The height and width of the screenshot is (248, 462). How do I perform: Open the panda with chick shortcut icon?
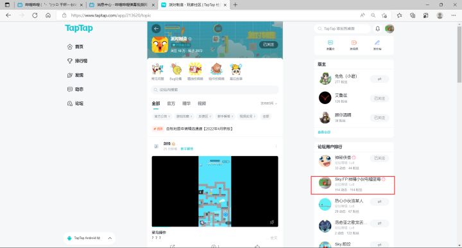pyautogui.click(x=235, y=69)
